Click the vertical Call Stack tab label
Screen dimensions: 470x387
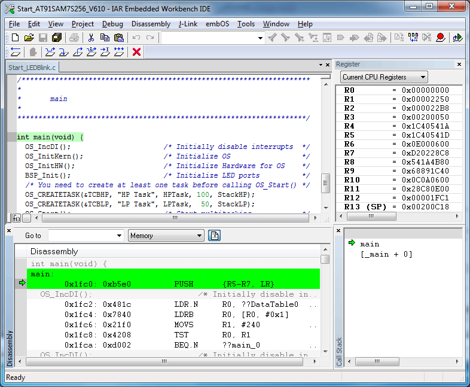click(x=338, y=352)
